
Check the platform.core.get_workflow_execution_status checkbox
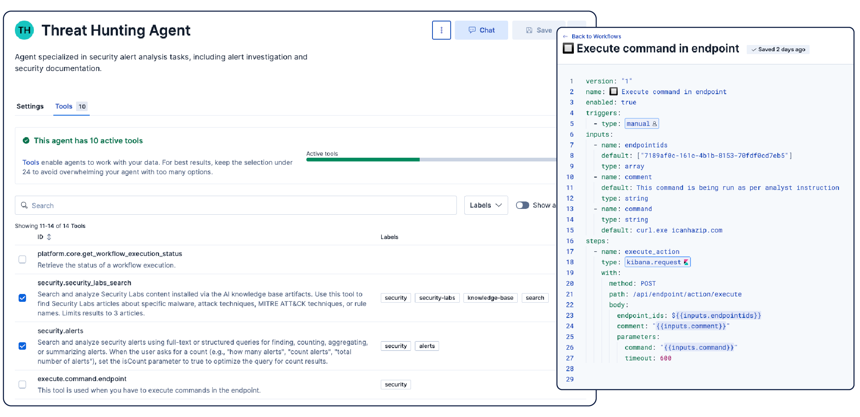tap(22, 259)
